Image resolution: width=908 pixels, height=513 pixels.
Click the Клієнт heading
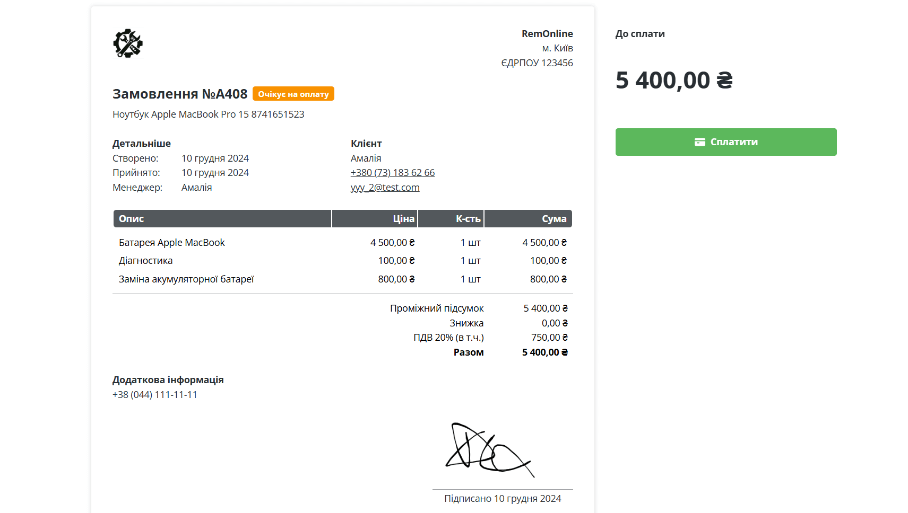(x=366, y=144)
